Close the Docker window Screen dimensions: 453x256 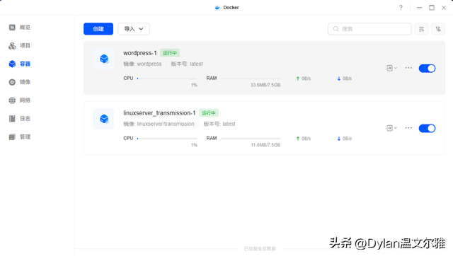coord(444,8)
